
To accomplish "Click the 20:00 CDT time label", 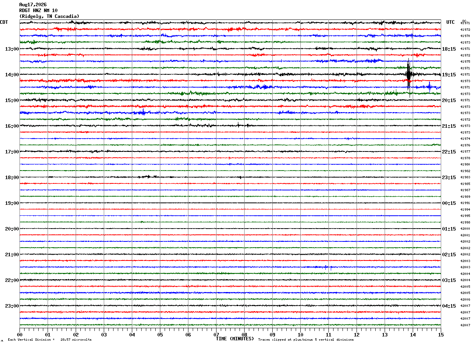I will pos(12,229).
